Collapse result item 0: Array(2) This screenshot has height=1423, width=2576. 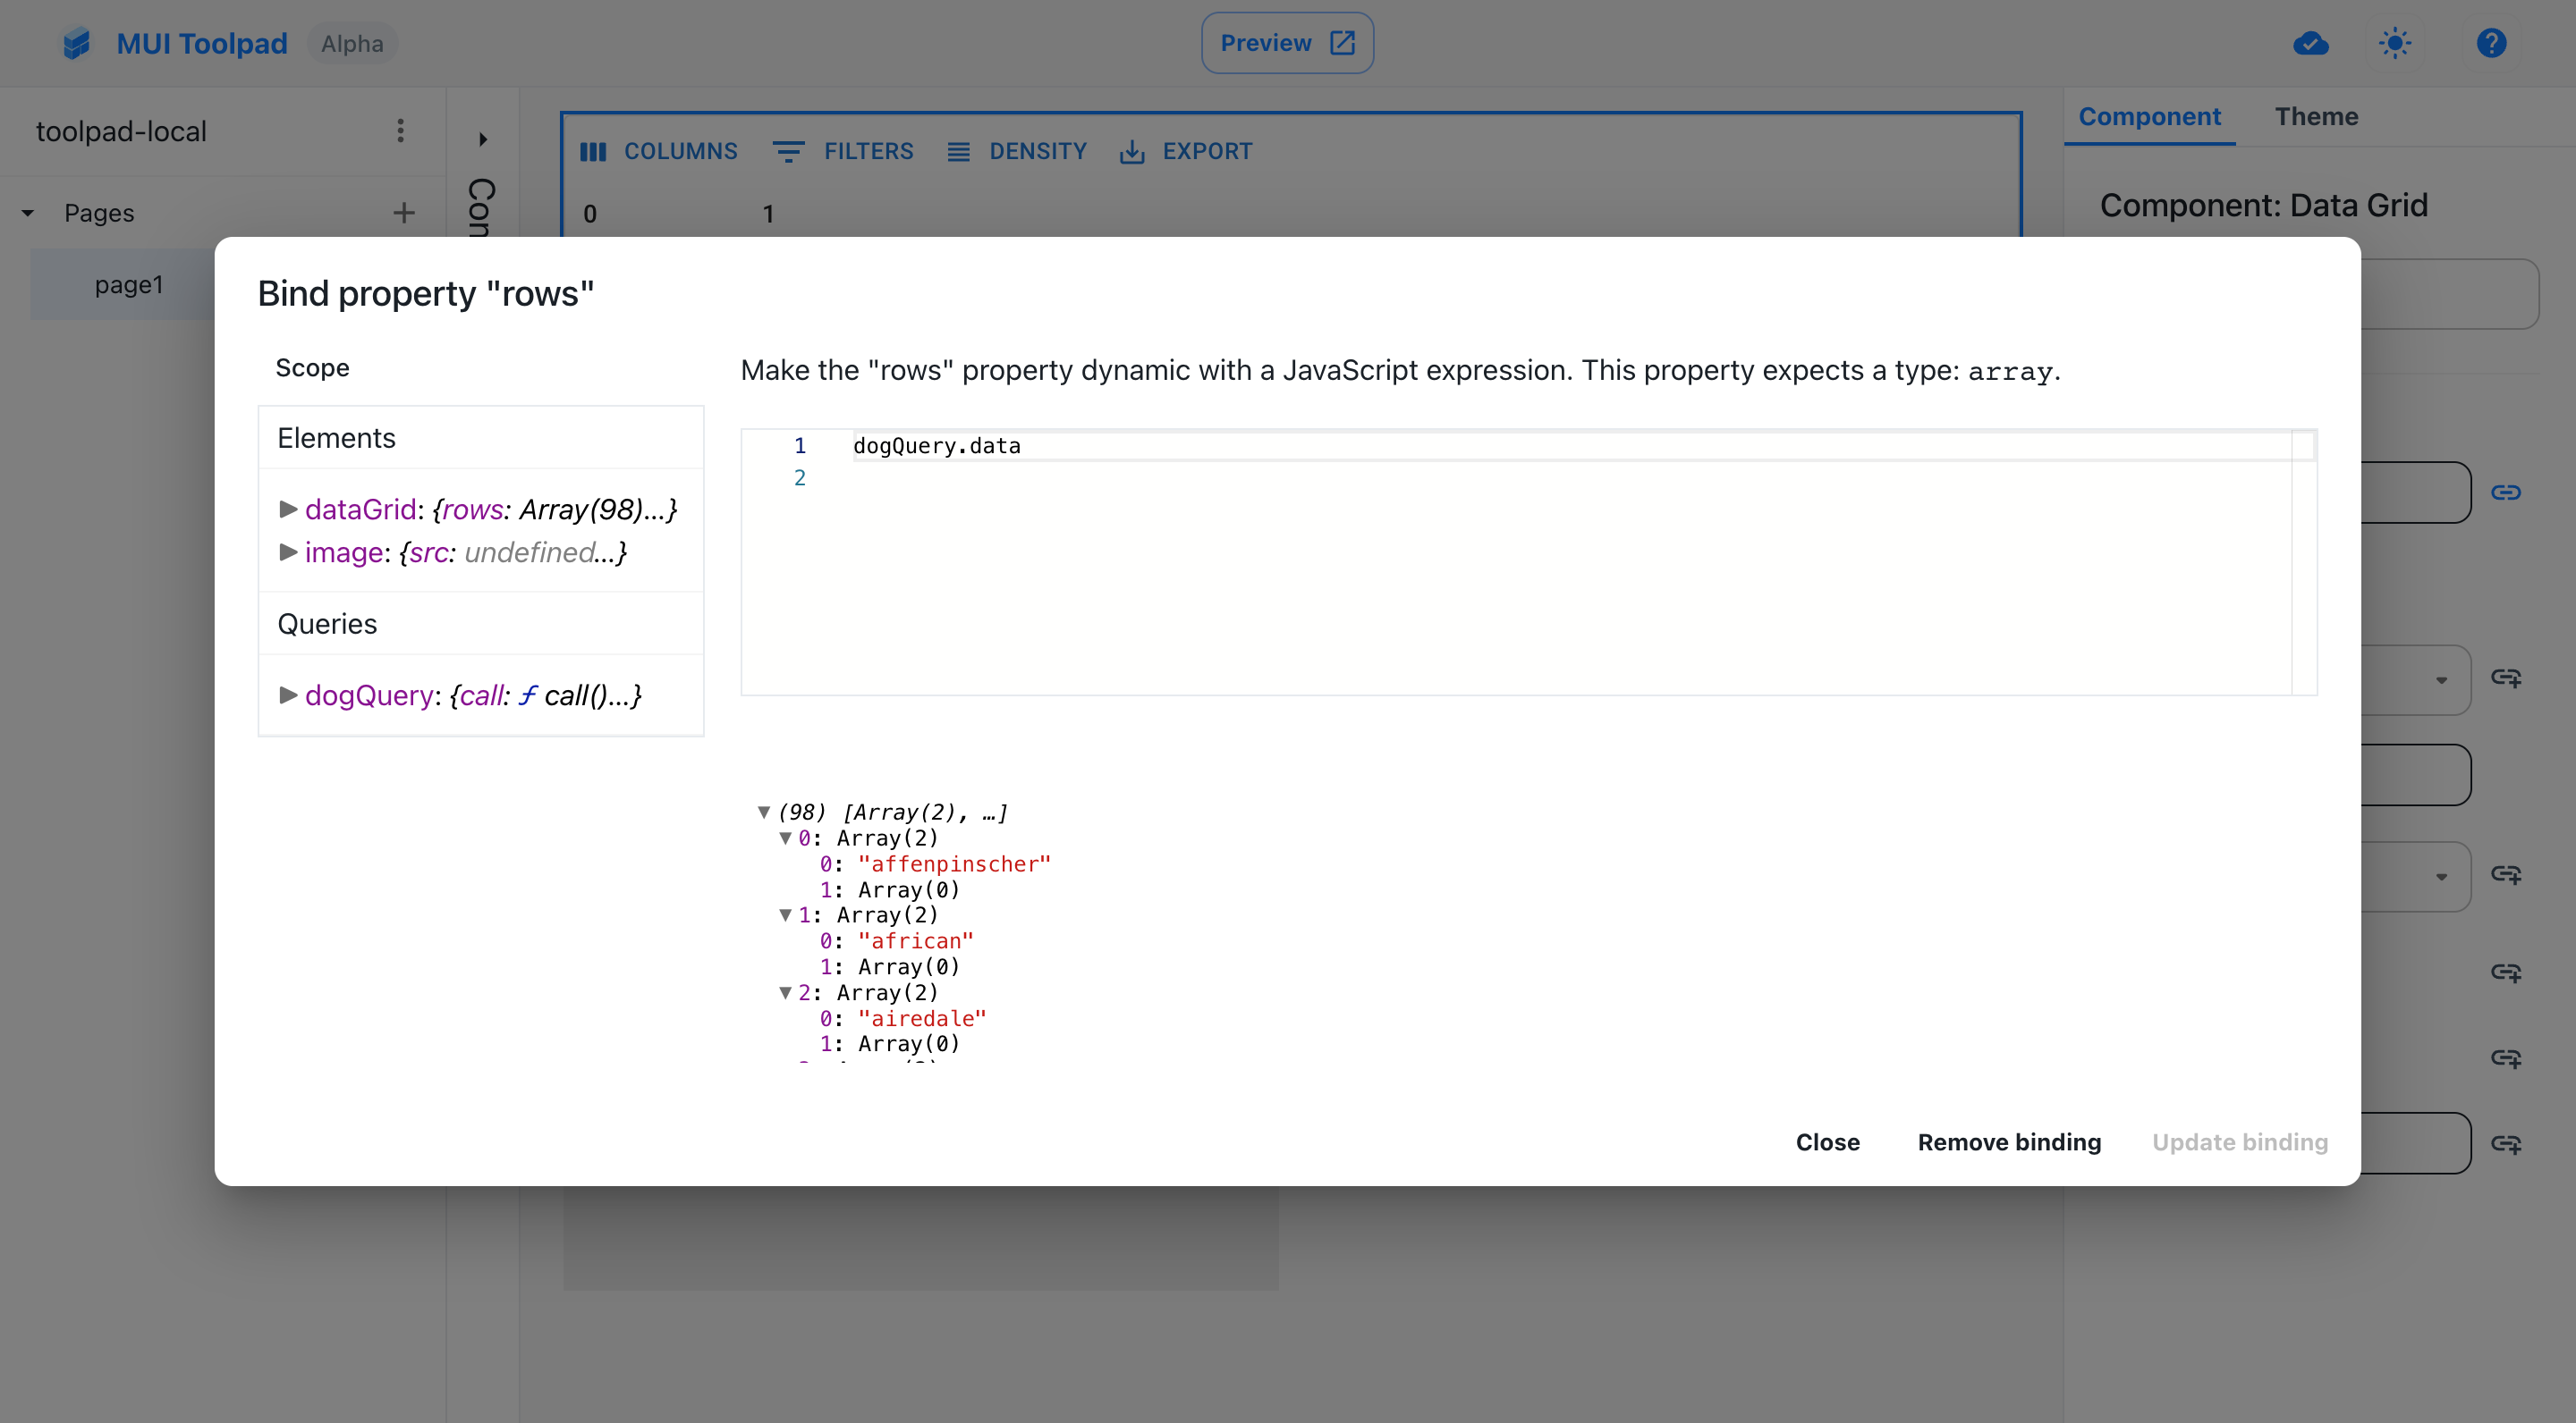coord(785,838)
